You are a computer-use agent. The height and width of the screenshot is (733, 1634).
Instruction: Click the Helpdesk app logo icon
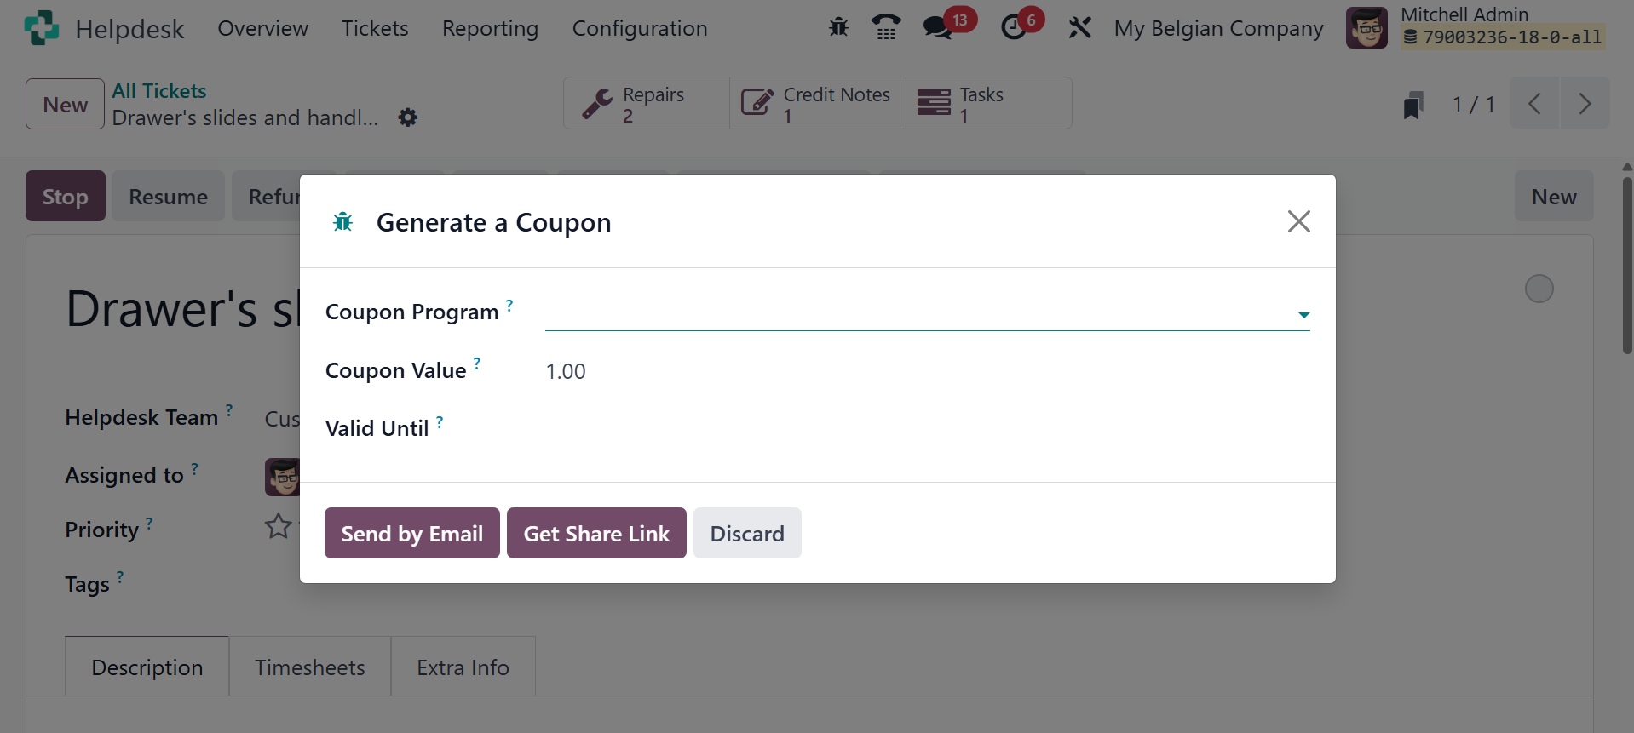click(42, 28)
